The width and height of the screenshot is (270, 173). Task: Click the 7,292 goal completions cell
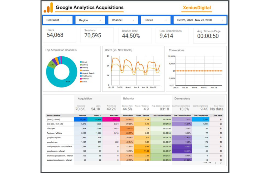200,120
